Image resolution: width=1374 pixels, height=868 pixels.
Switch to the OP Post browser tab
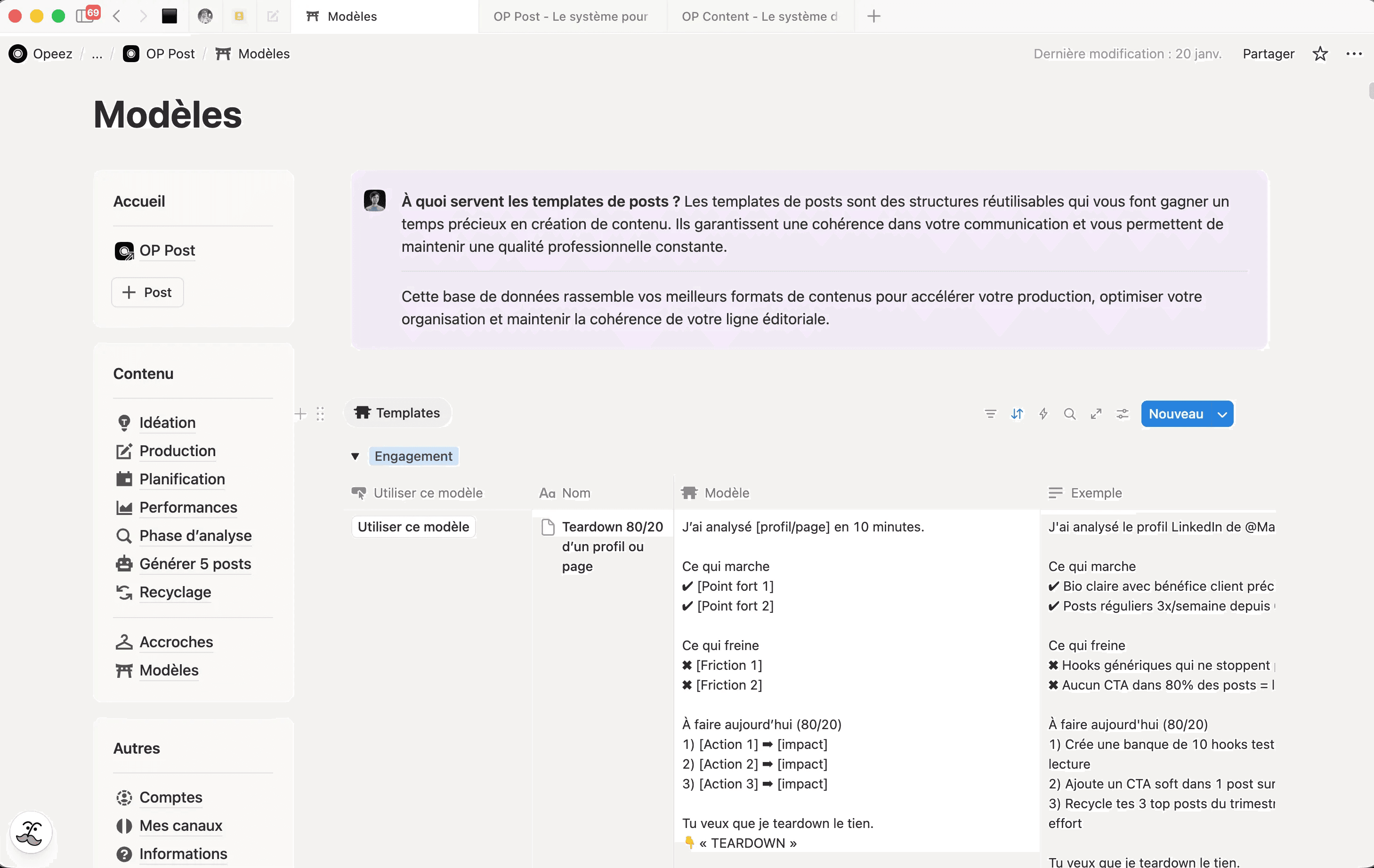tap(571, 16)
